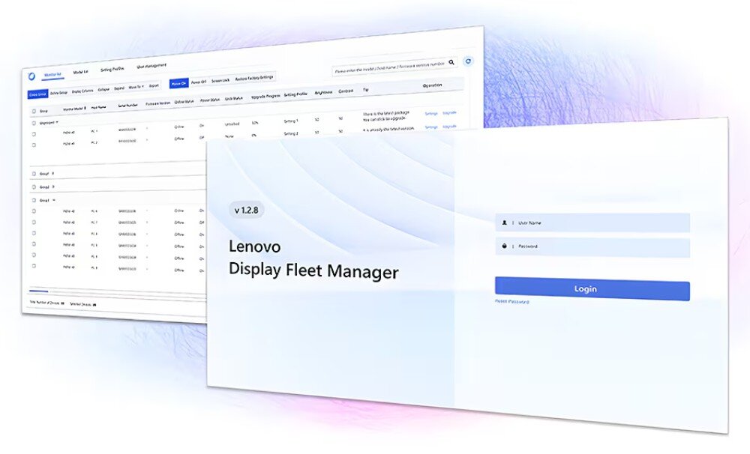
Task: Click the sort icon next to Monitor Model
Action: coord(85,108)
